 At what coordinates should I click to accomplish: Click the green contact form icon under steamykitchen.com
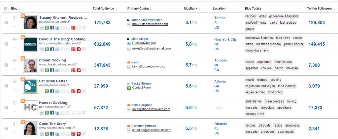[x=47, y=28]
